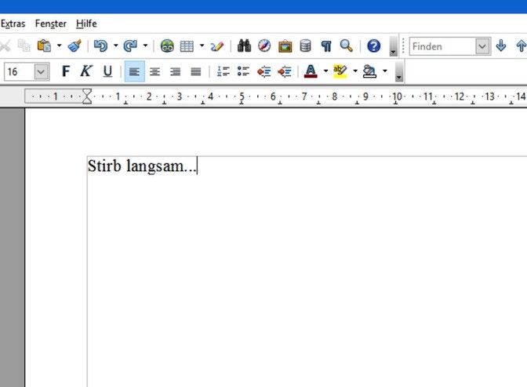Open the Redo history dropdown arrow

[x=145, y=46]
